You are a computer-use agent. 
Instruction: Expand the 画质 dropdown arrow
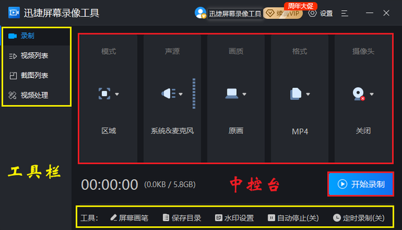(244, 94)
